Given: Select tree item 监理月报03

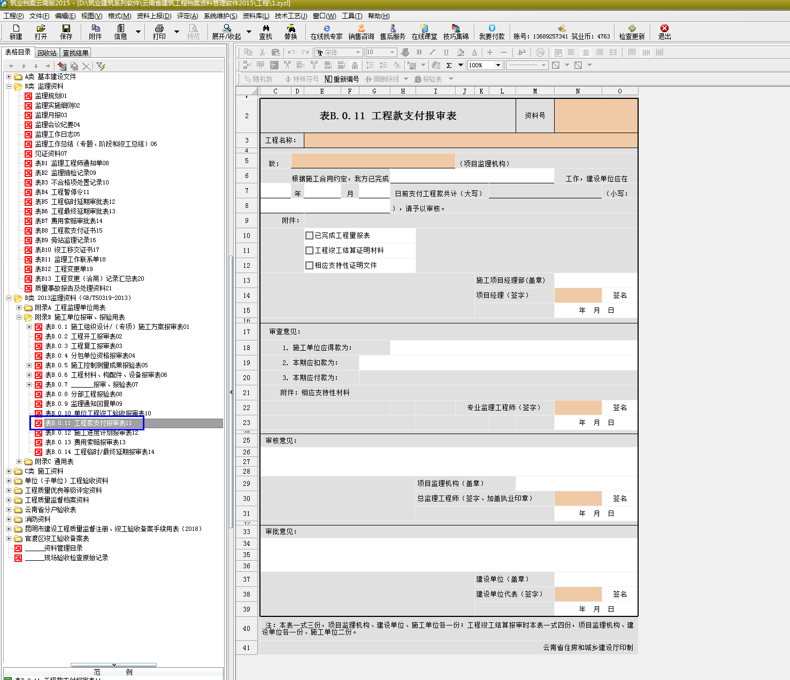Looking at the screenshot, I should point(51,115).
